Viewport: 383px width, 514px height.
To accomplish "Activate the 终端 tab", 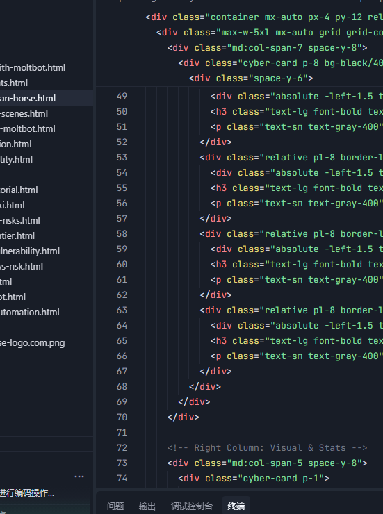I will click(x=236, y=506).
